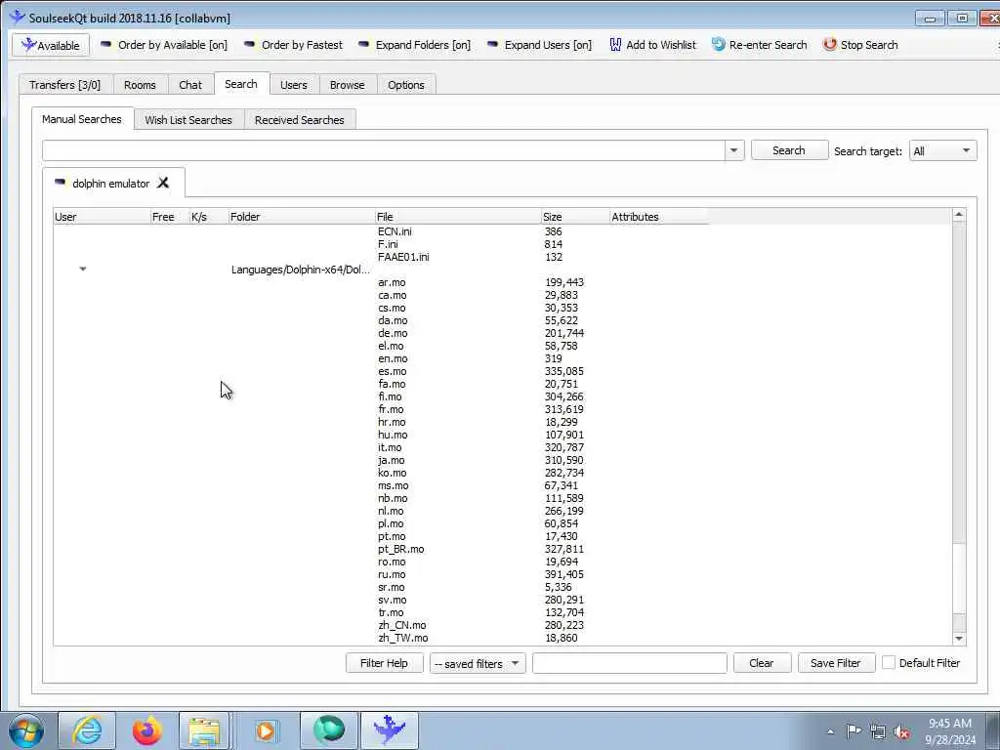Open File Explorer from taskbar

tap(203, 730)
